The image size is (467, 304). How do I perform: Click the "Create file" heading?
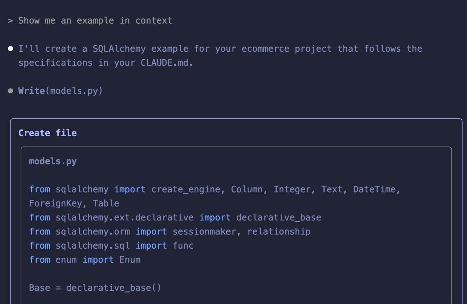point(47,133)
